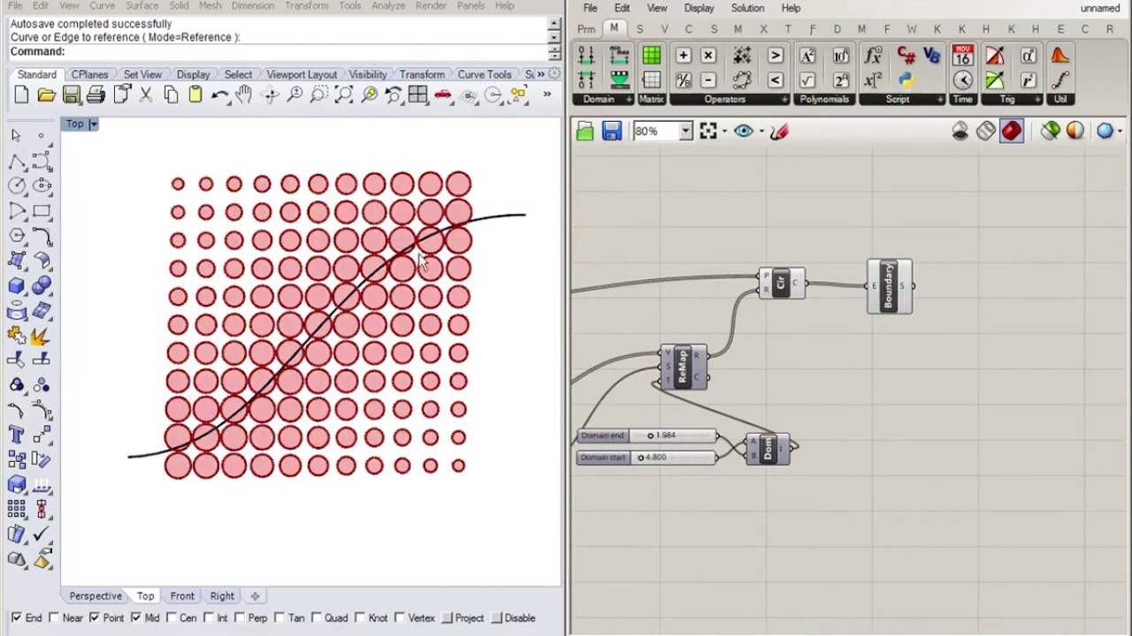Toggle the Near osnap checkbox
The image size is (1132, 636).
pyautogui.click(x=55, y=618)
